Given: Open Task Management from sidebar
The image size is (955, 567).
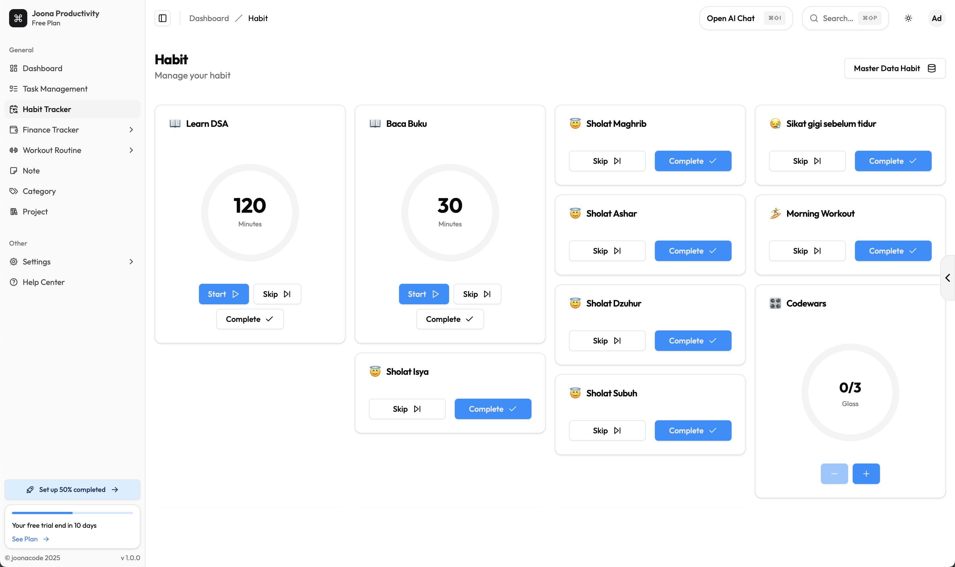Looking at the screenshot, I should point(55,89).
